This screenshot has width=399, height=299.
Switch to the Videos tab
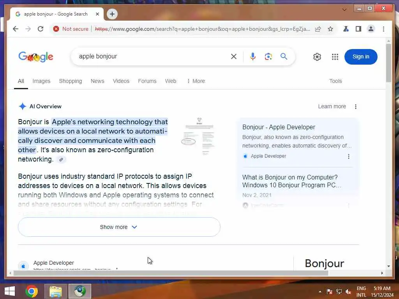121,81
